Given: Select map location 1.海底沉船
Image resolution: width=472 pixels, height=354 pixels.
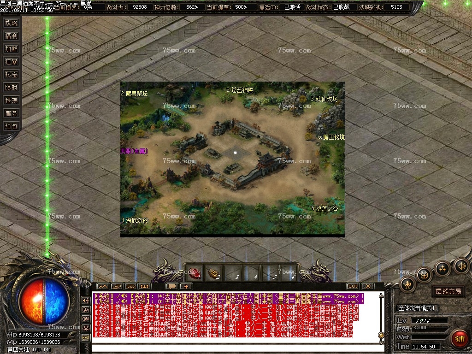Looking at the screenshot, I should (x=135, y=220).
